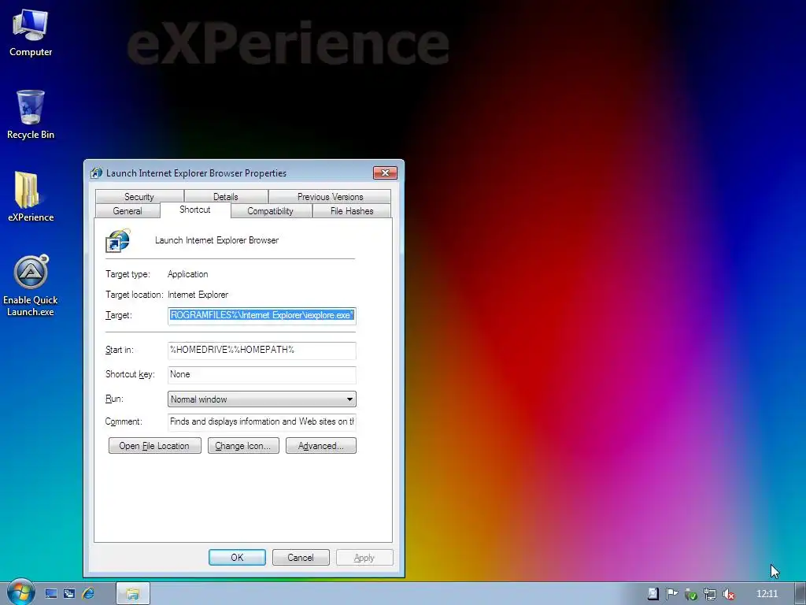
Task: Click the Action Center flag tray icon
Action: point(671,594)
